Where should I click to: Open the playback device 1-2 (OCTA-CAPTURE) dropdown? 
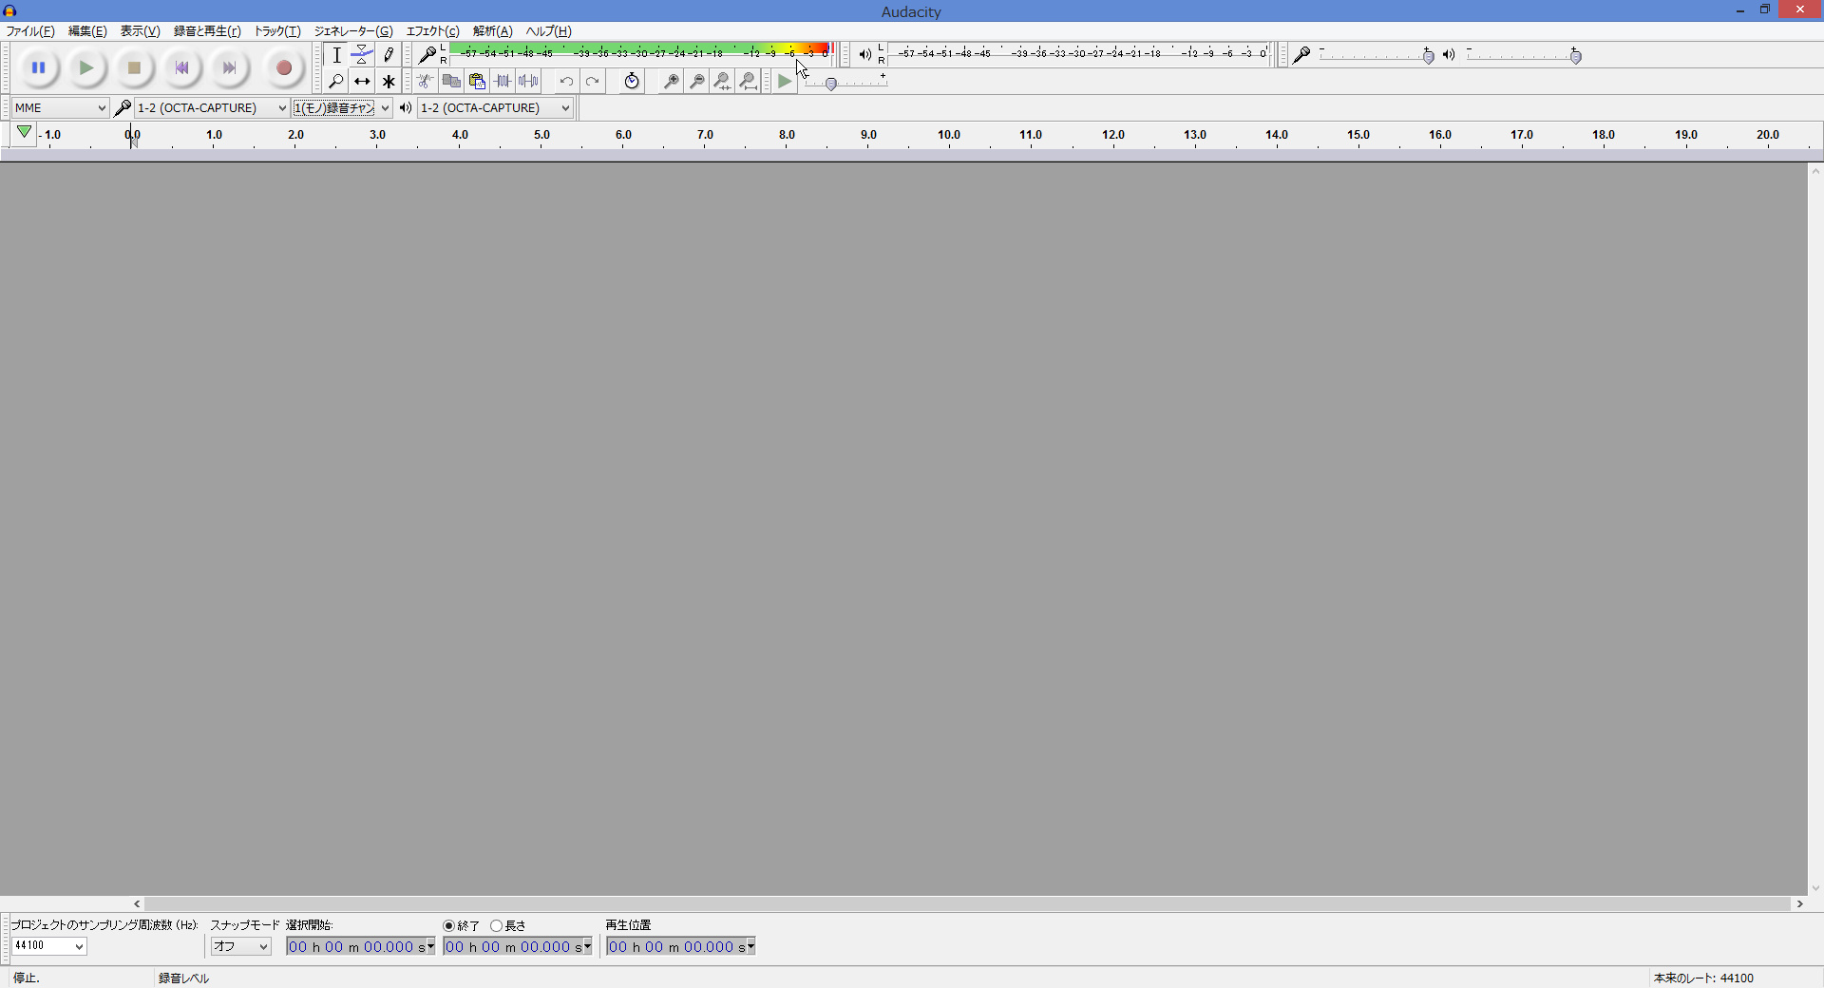[x=495, y=107]
